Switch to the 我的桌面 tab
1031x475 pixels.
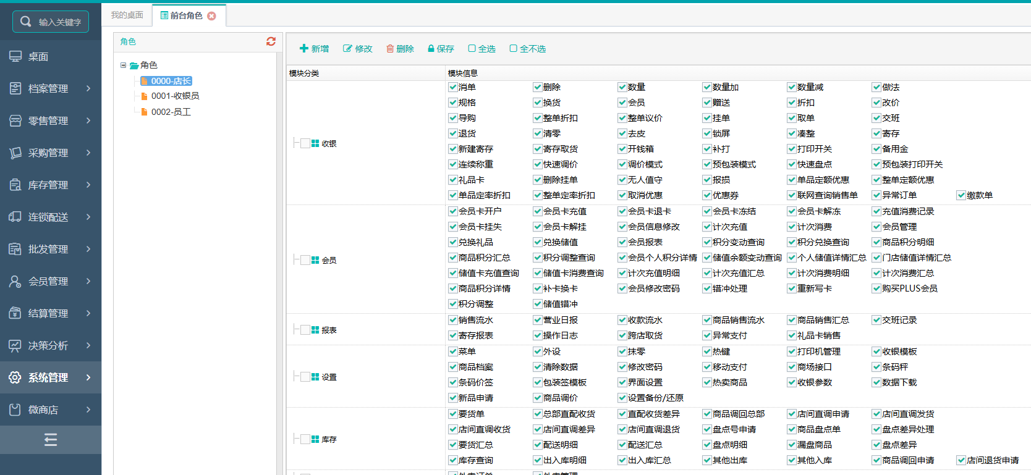127,15
